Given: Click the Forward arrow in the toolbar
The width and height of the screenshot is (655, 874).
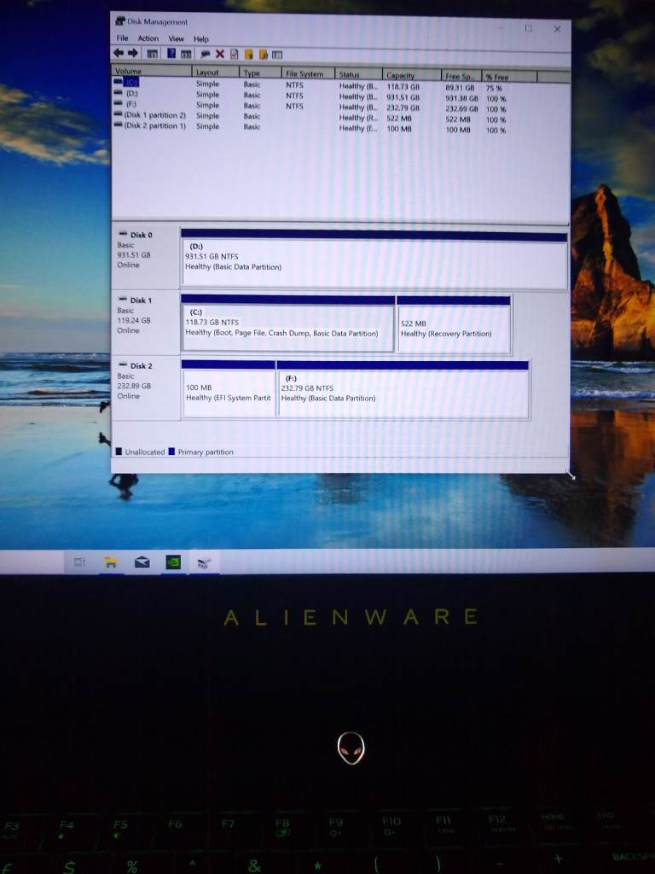Looking at the screenshot, I should (x=135, y=54).
